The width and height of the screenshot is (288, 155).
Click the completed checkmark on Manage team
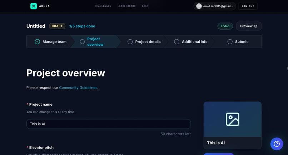click(x=37, y=42)
